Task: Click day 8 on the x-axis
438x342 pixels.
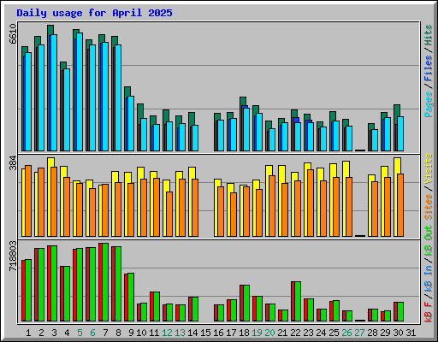Action: tap(118, 333)
